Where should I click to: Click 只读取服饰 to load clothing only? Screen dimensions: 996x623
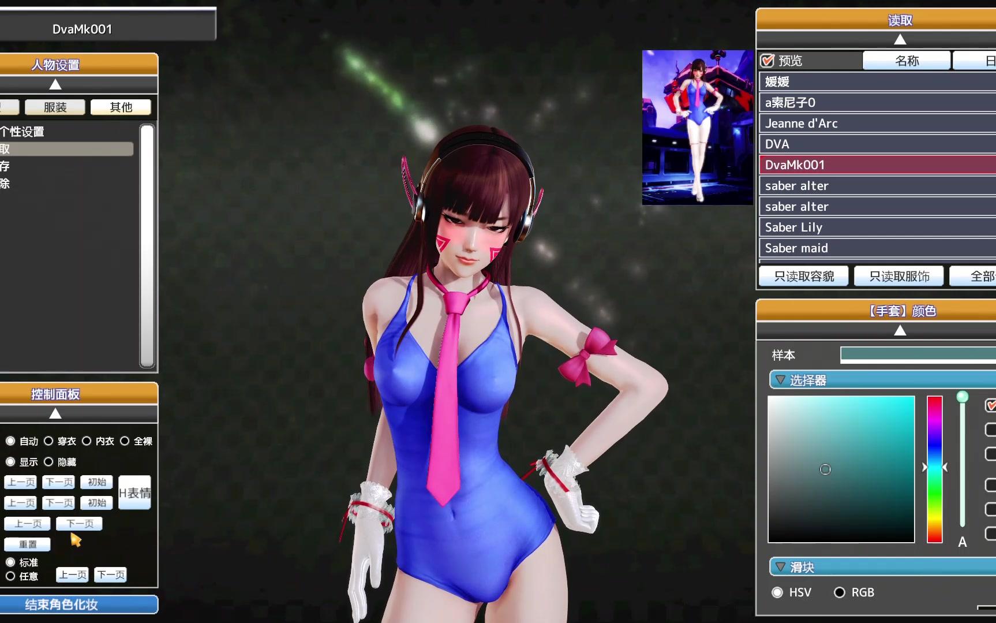(899, 277)
